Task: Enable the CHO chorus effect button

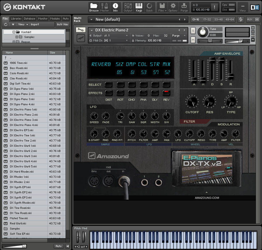Action: pyautogui.click(x=132, y=93)
